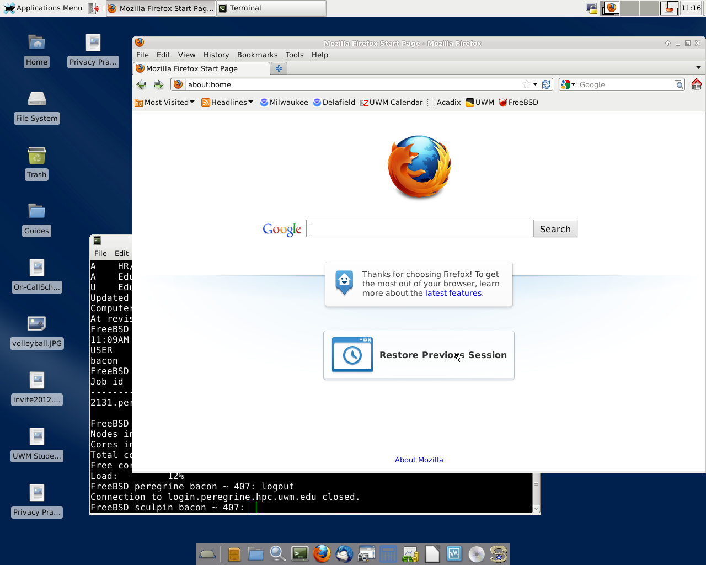706x565 pixels.
Task: Follow the latest features link
Action: pos(453,293)
